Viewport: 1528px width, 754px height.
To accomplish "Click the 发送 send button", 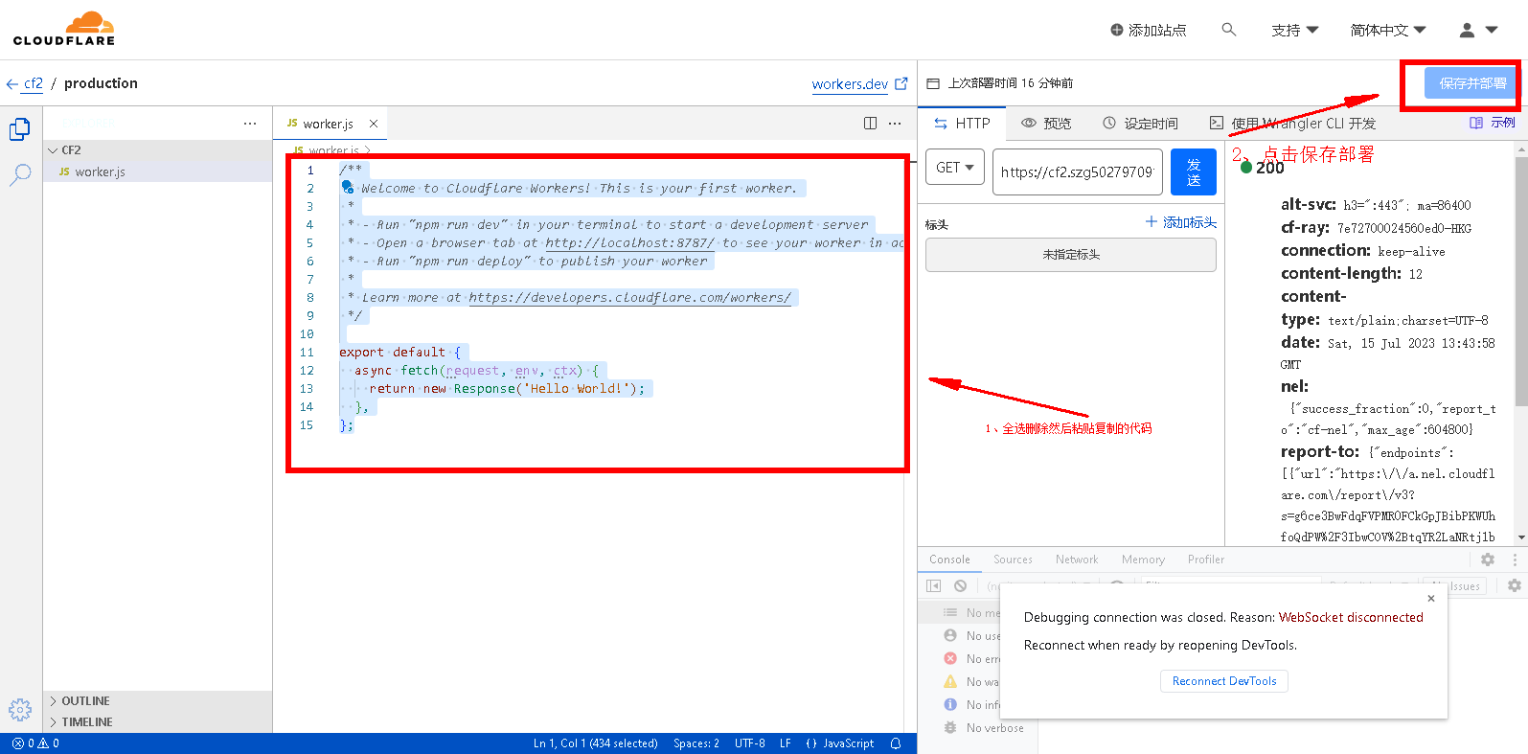I will point(1194,172).
